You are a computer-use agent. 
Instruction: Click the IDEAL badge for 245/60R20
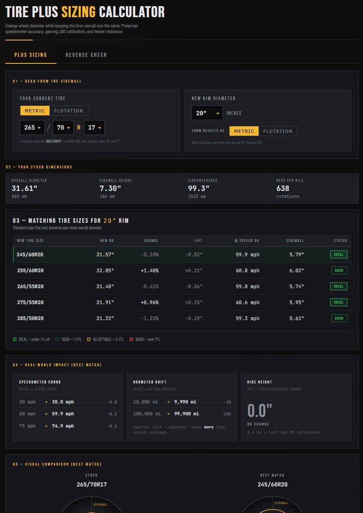coord(339,255)
